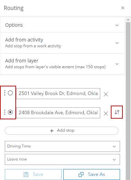The image size is (131, 180).
Task: Select the radio button for 2501 Valley Brook Dr
Action: tap(10, 93)
